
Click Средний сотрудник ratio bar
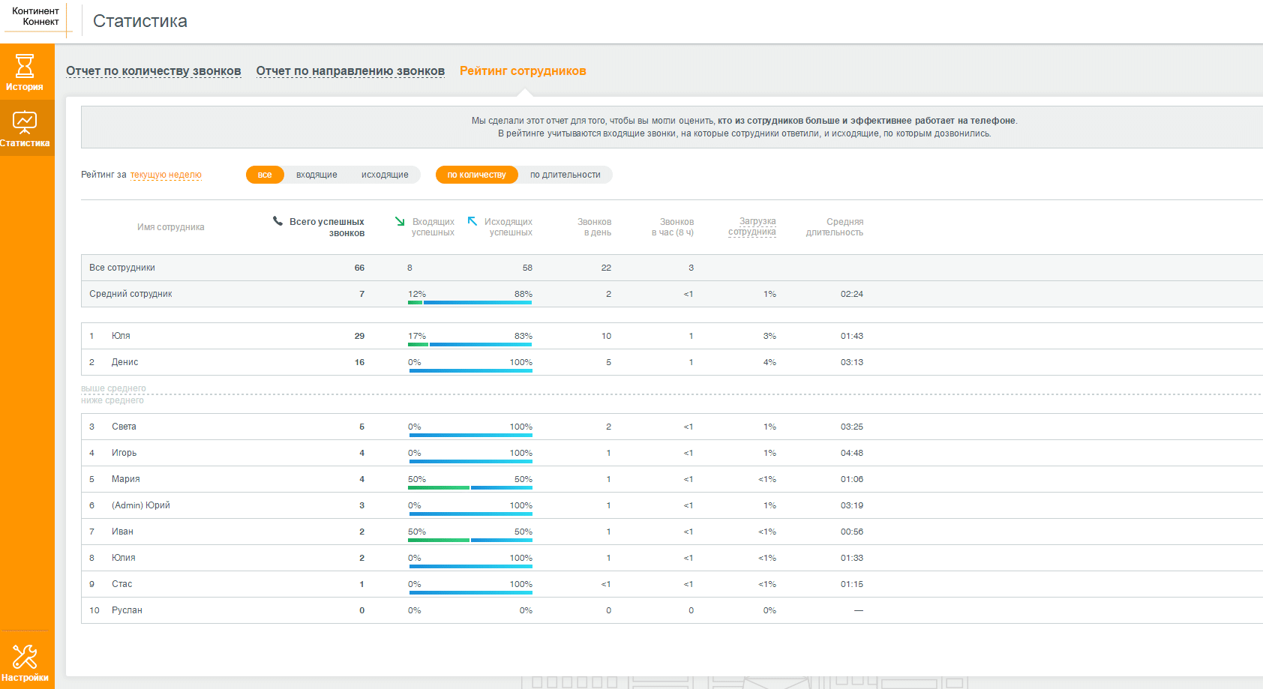pyautogui.click(x=470, y=302)
